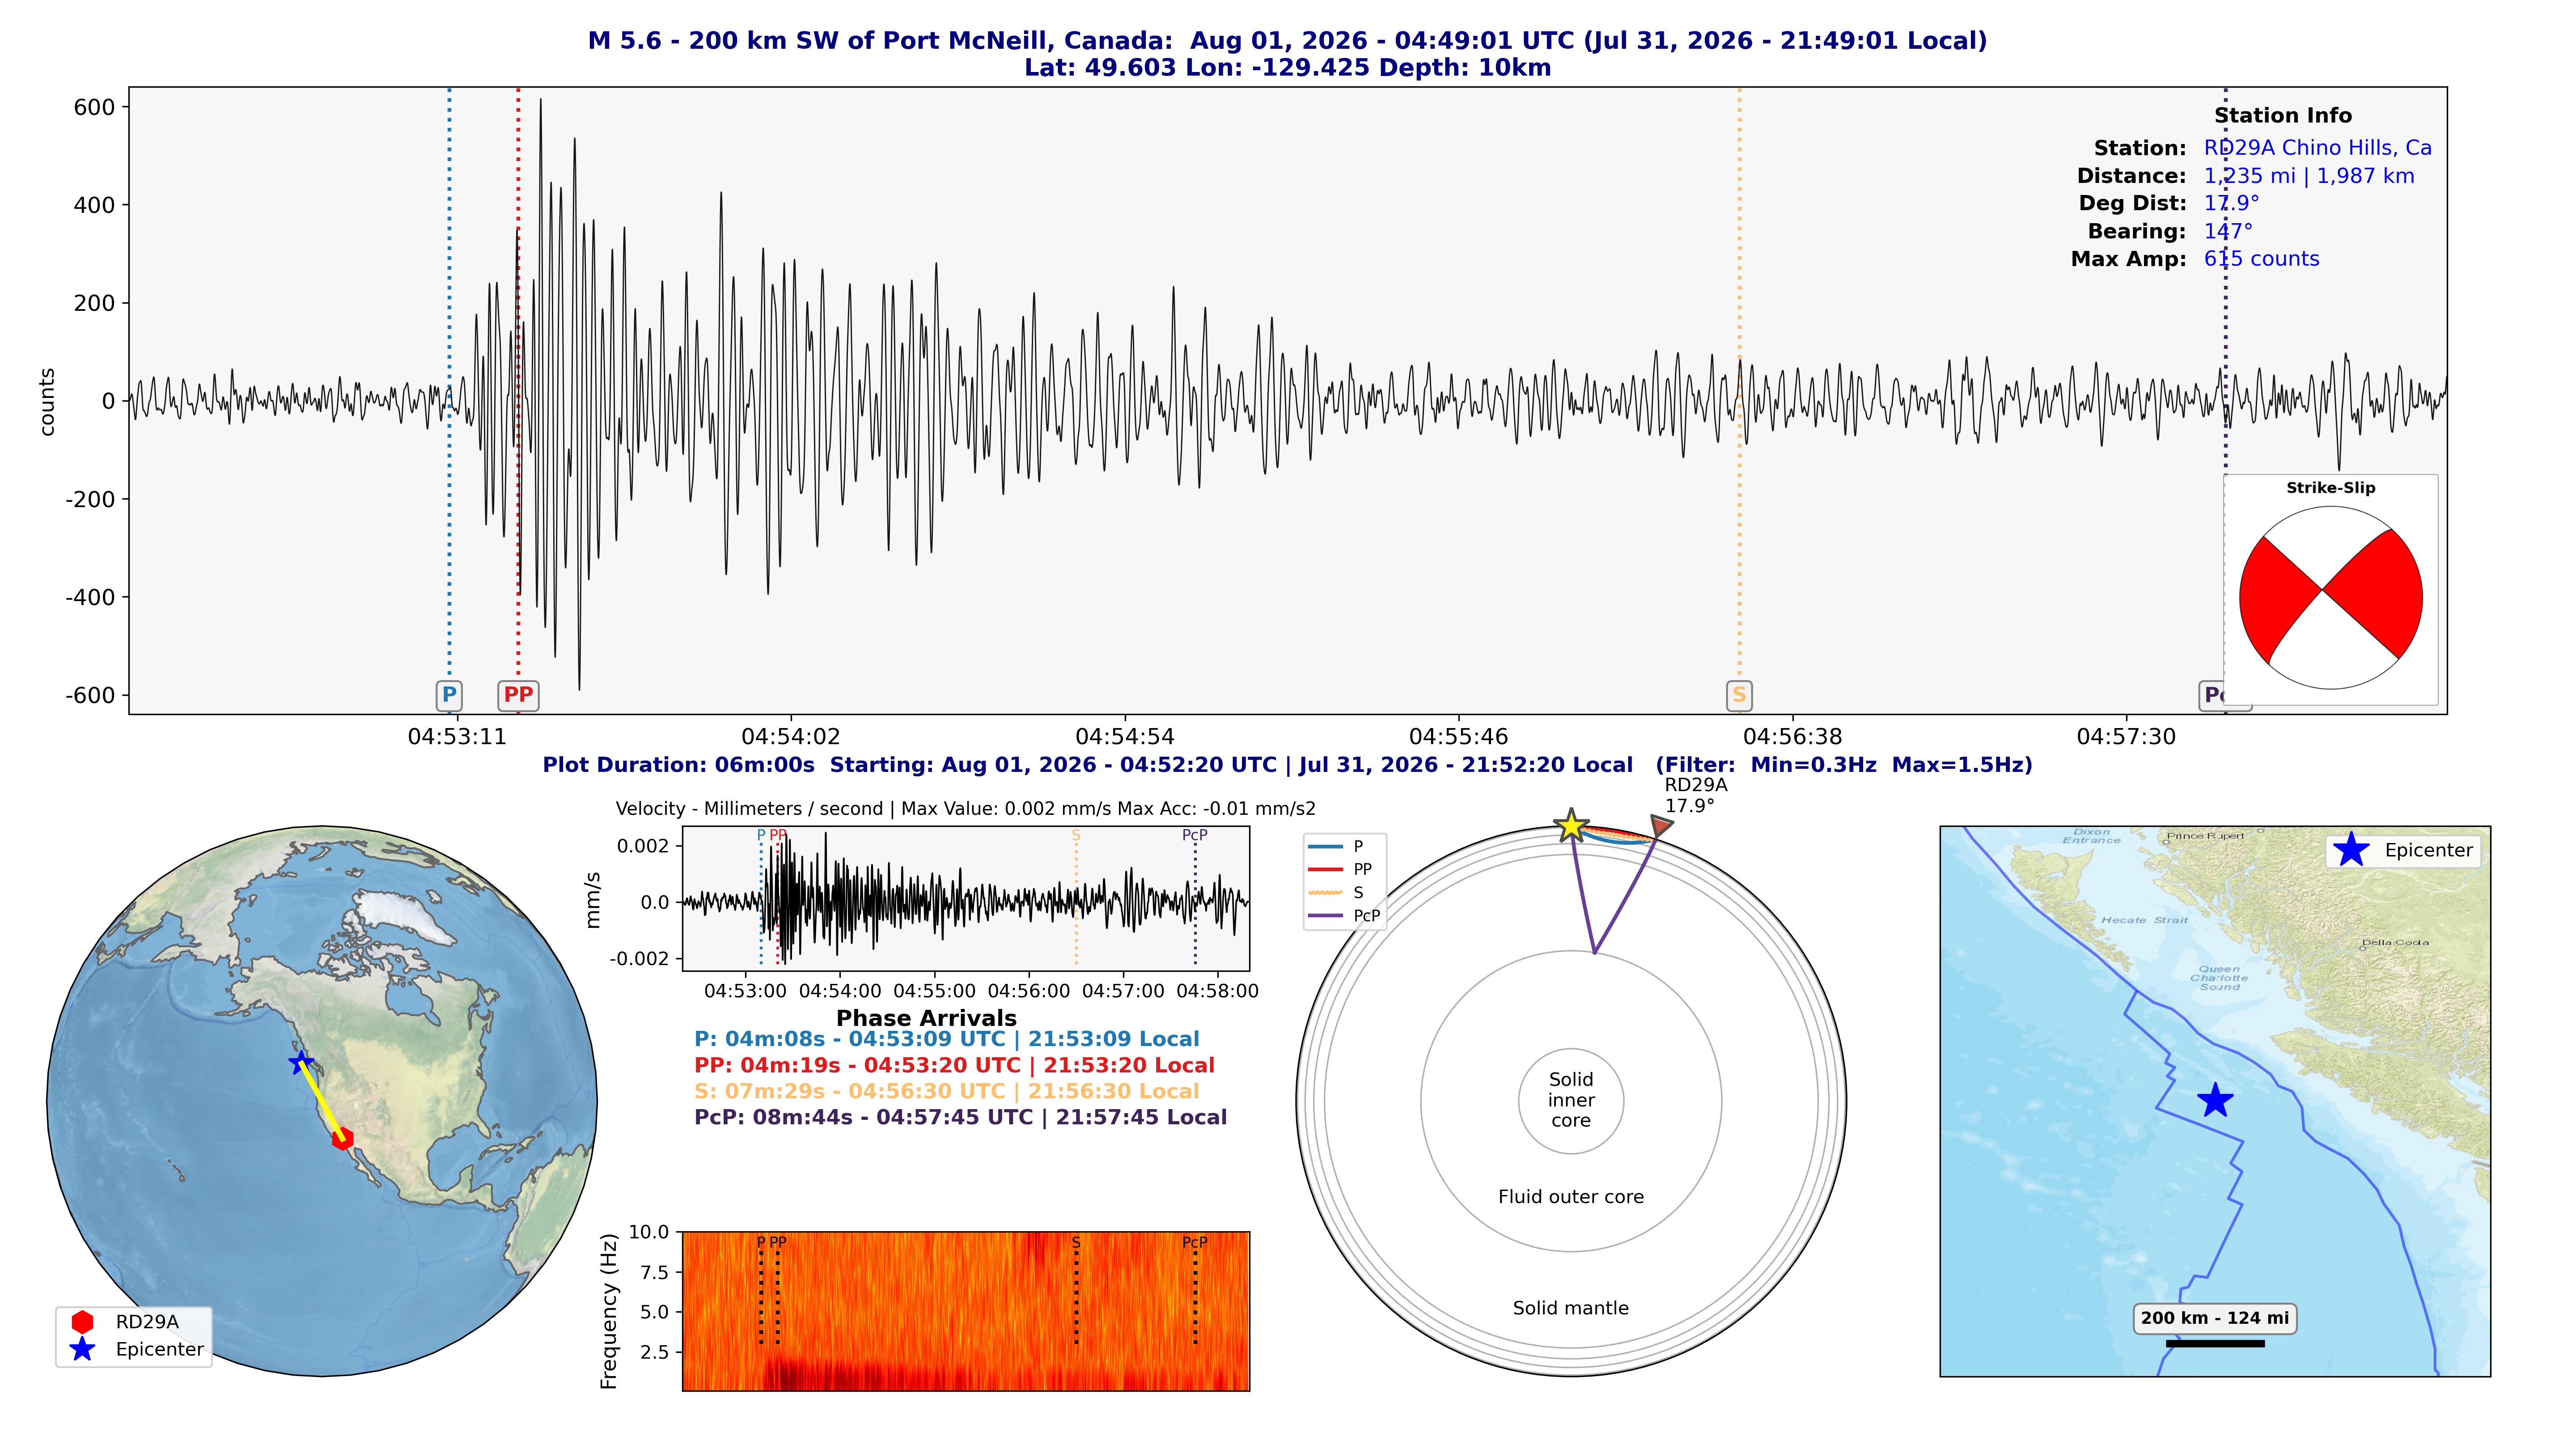Image resolution: width=2576 pixels, height=1449 pixels.
Task: Click the max amplitude value "615 counts"
Action: (x=2262, y=259)
